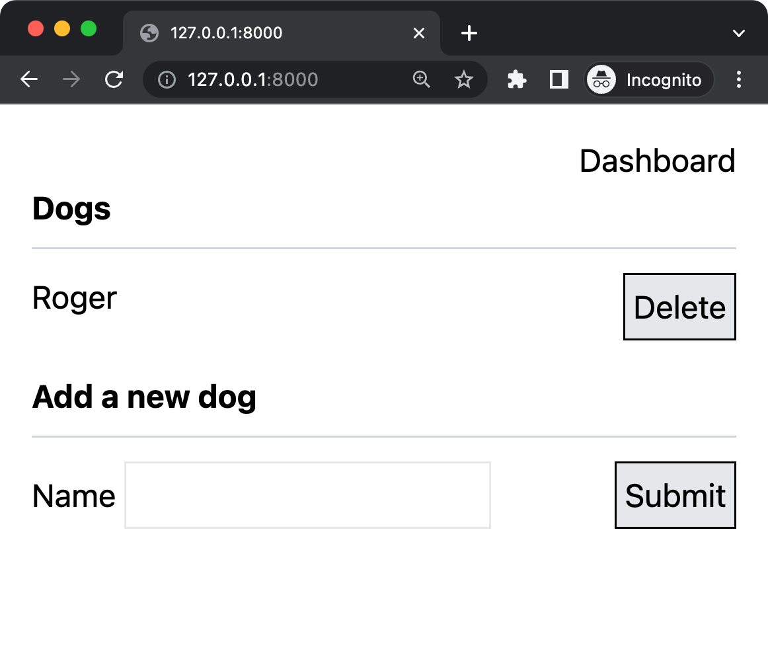The image size is (768, 665).
Task: Click the forward navigation arrow
Action: coord(71,80)
